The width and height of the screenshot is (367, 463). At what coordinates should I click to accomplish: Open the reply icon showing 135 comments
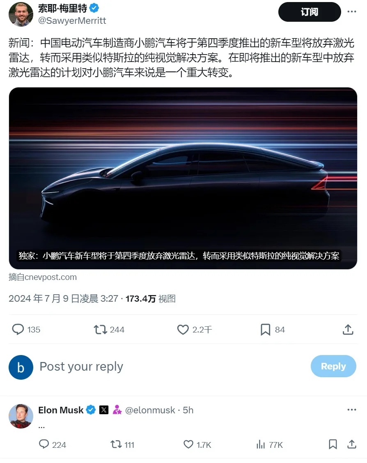coord(18,329)
